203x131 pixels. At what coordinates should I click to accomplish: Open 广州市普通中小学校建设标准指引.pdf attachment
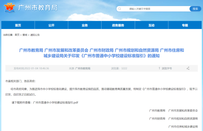pyautogui.click(x=55, y=103)
